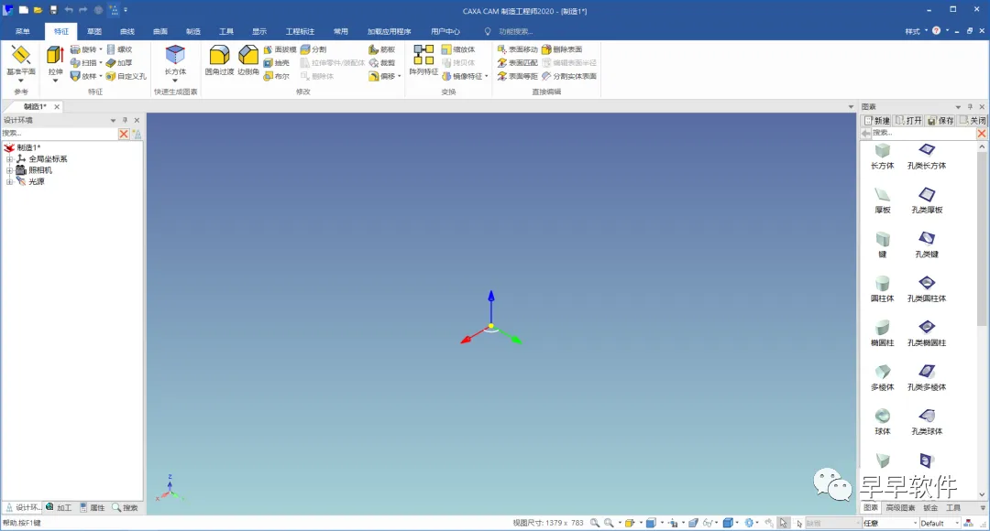Pick the 孔类键 element in library
Image resolution: width=990 pixels, height=531 pixels.
(x=926, y=244)
